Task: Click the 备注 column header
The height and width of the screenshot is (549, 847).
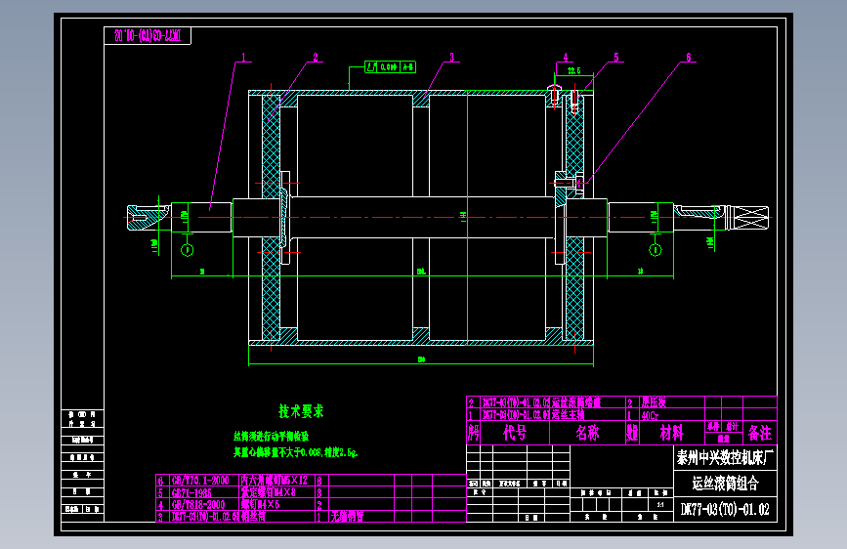Action: [759, 433]
